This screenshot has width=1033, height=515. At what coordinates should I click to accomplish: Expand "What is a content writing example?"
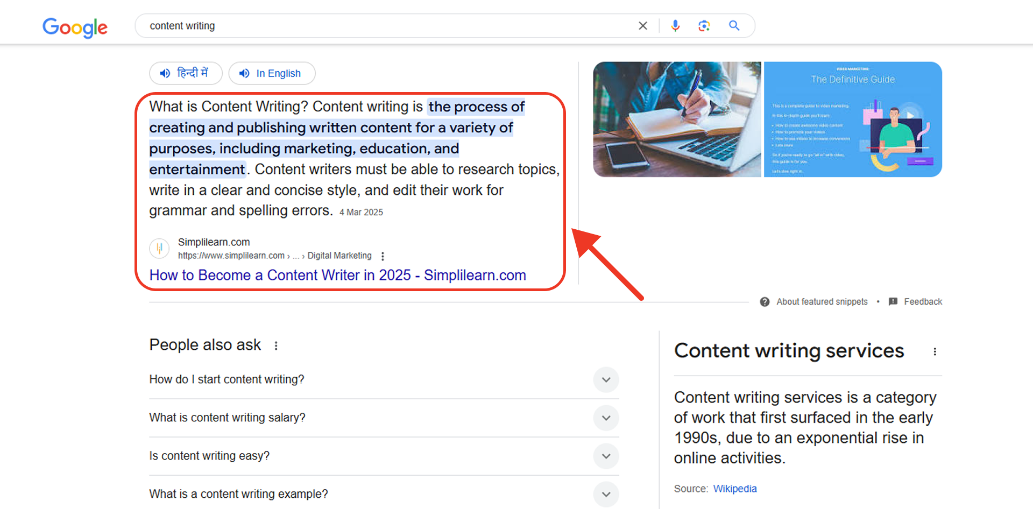(x=606, y=495)
